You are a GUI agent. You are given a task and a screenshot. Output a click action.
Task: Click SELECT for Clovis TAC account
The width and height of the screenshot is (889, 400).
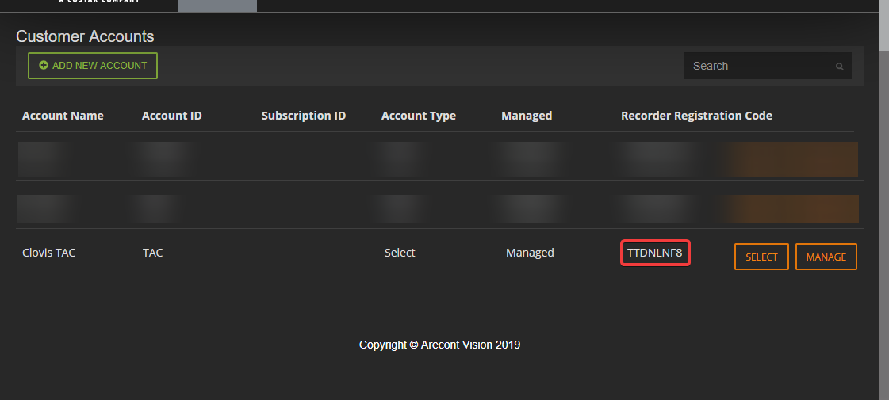761,257
